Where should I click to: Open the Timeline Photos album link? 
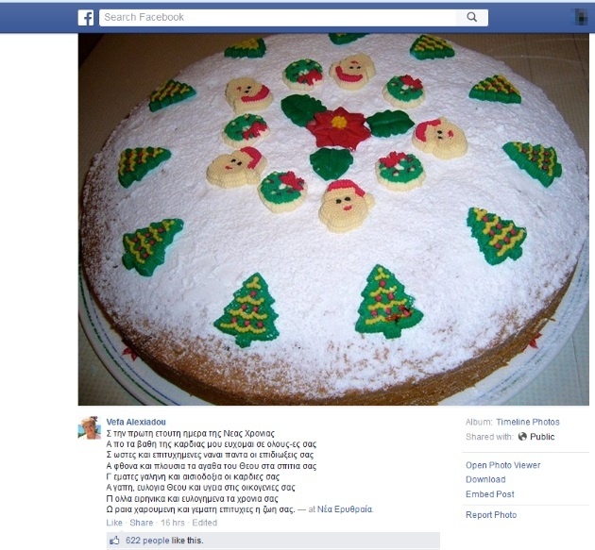click(527, 422)
